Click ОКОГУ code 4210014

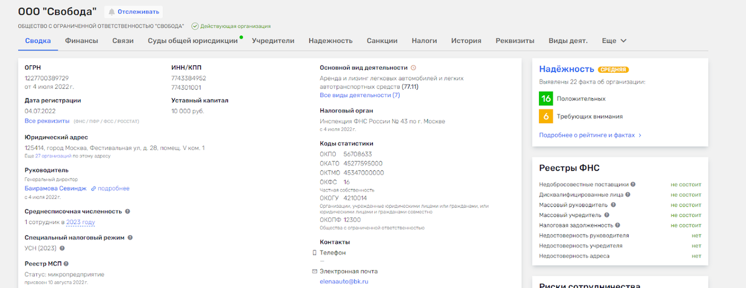click(357, 197)
